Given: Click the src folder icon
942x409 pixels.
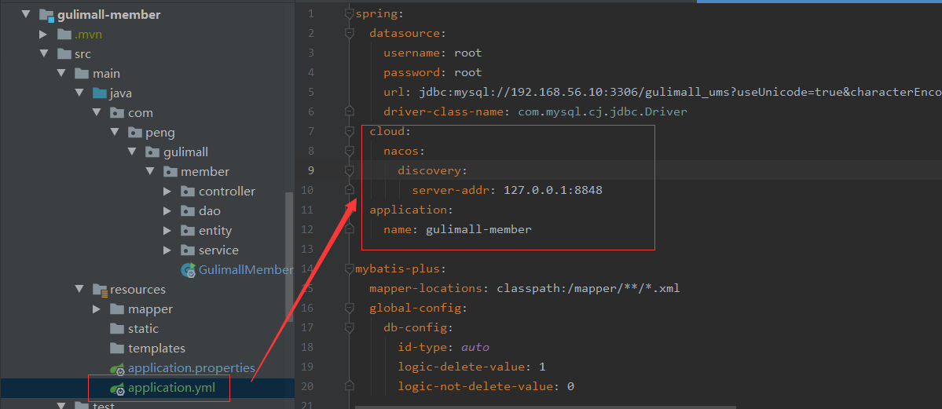Looking at the screenshot, I should tap(64, 54).
